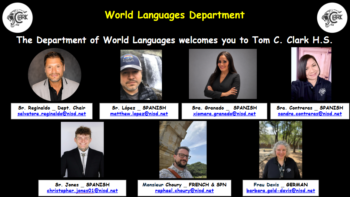Open barbara.gold-davis@nisd.net email link
The image size is (350, 197).
(x=281, y=191)
